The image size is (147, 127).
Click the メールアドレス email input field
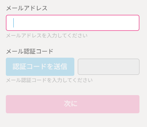73,23
